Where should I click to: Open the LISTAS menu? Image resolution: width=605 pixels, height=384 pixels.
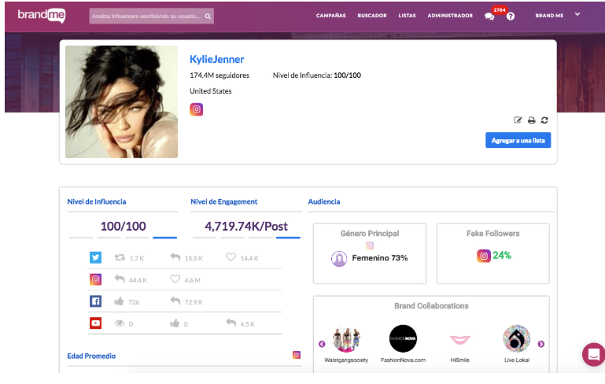pyautogui.click(x=407, y=16)
